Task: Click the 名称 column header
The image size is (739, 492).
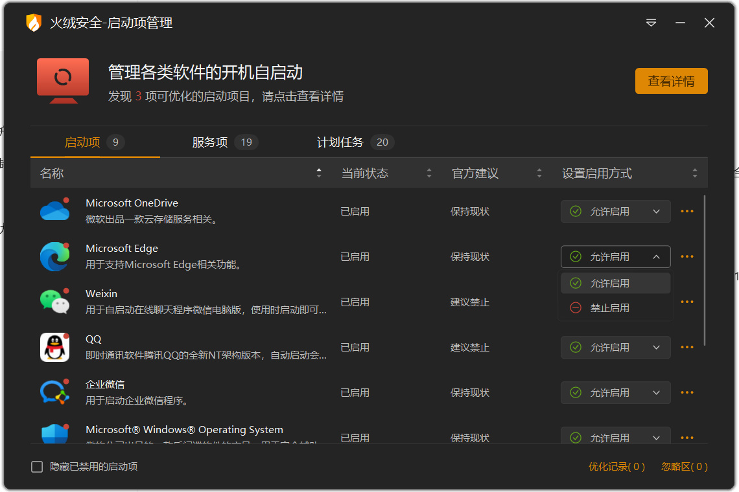Action: [52, 173]
